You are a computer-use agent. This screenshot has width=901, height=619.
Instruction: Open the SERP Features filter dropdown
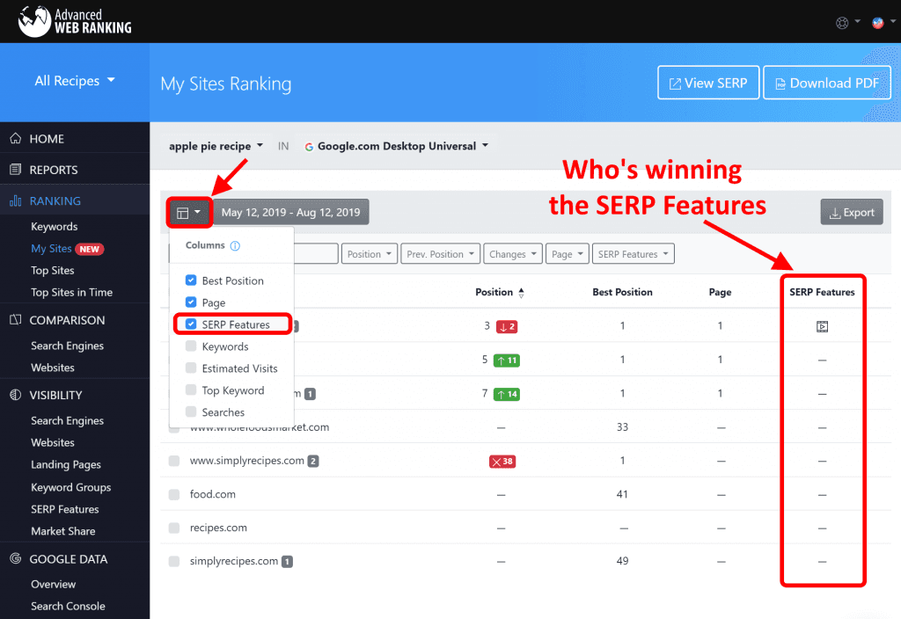click(x=634, y=254)
